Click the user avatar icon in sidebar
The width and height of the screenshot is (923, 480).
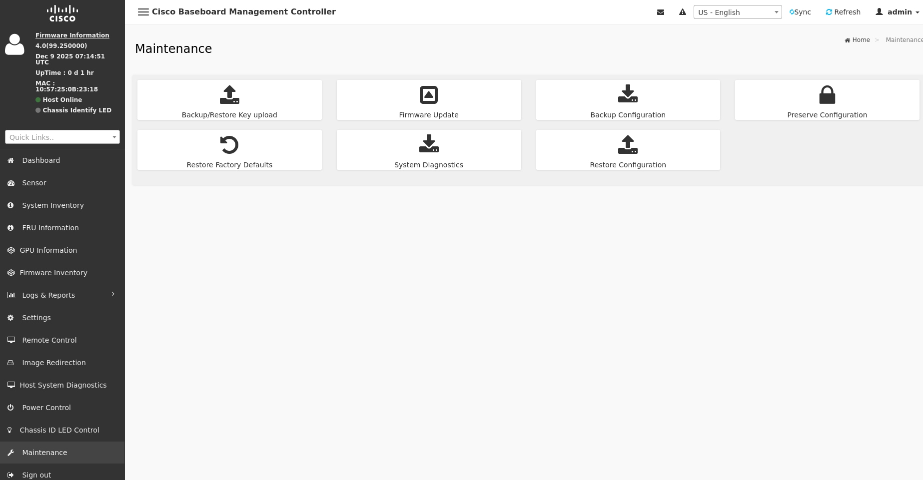(x=14, y=44)
